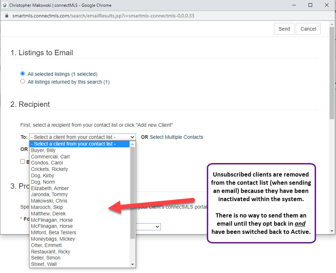Select Commercial, Carl as recipient
This screenshot has height=273, width=336.
pos(79,157)
